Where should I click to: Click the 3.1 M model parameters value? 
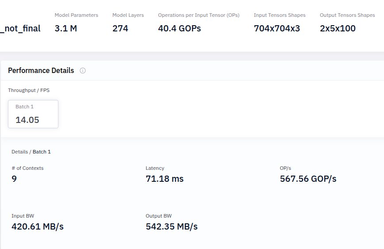coord(65,28)
